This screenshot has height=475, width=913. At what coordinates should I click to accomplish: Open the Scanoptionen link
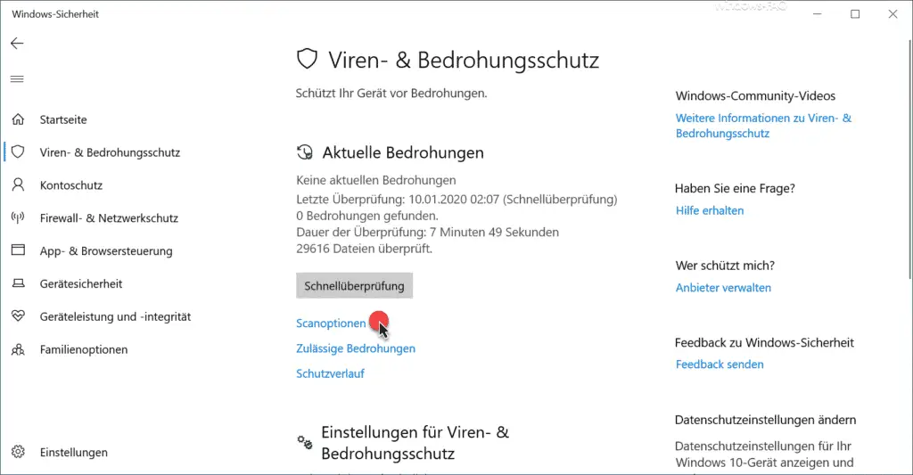(x=331, y=323)
